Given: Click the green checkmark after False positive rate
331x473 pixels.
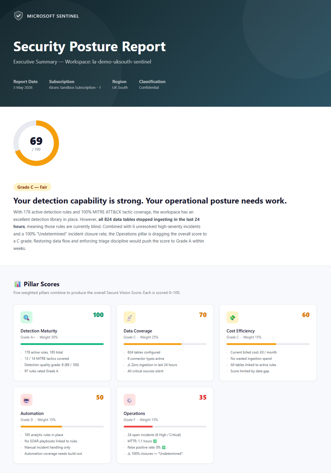Looking at the screenshot, I should (x=164, y=447).
